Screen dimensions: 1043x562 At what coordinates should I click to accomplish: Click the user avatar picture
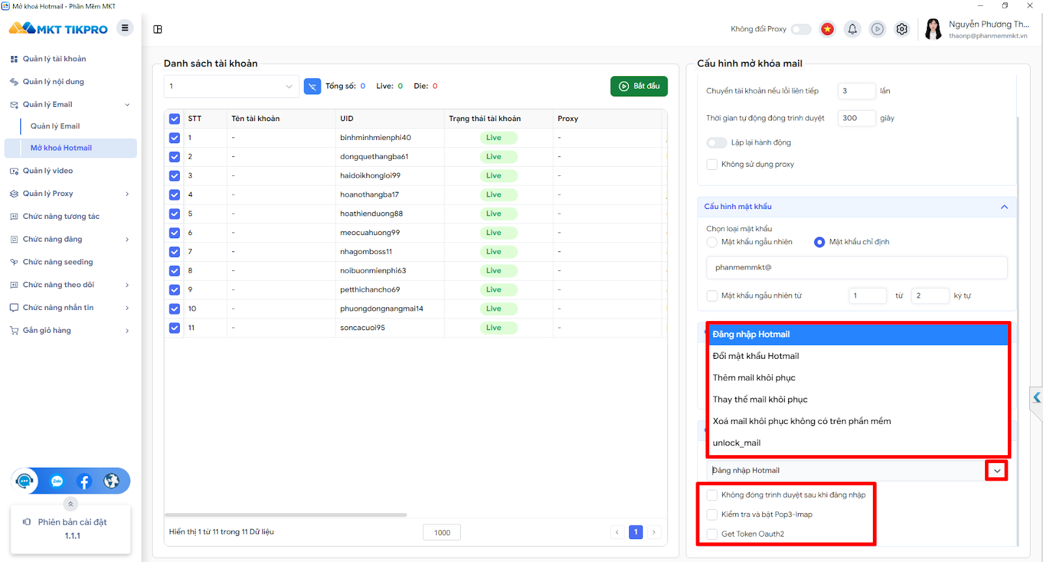933,29
